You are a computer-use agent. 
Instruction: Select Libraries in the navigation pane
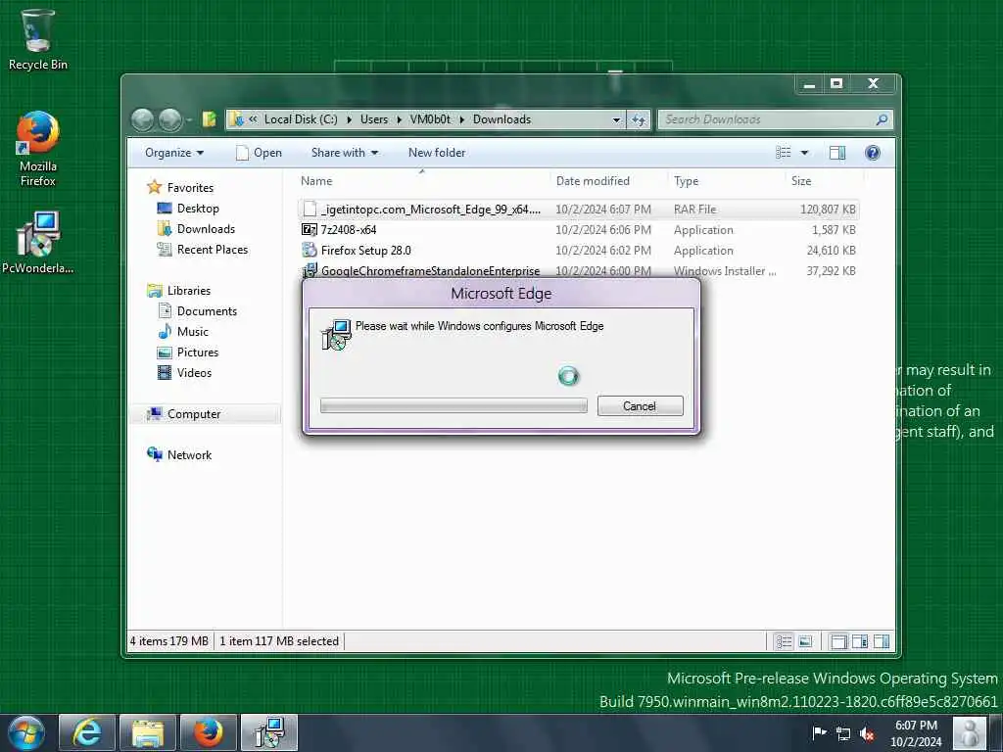click(x=179, y=290)
